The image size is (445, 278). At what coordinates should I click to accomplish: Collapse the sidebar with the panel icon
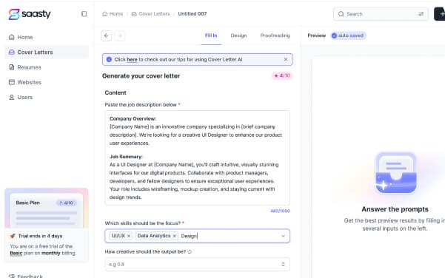click(x=84, y=14)
